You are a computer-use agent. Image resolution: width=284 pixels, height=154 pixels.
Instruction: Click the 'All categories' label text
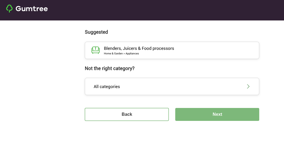point(107,87)
